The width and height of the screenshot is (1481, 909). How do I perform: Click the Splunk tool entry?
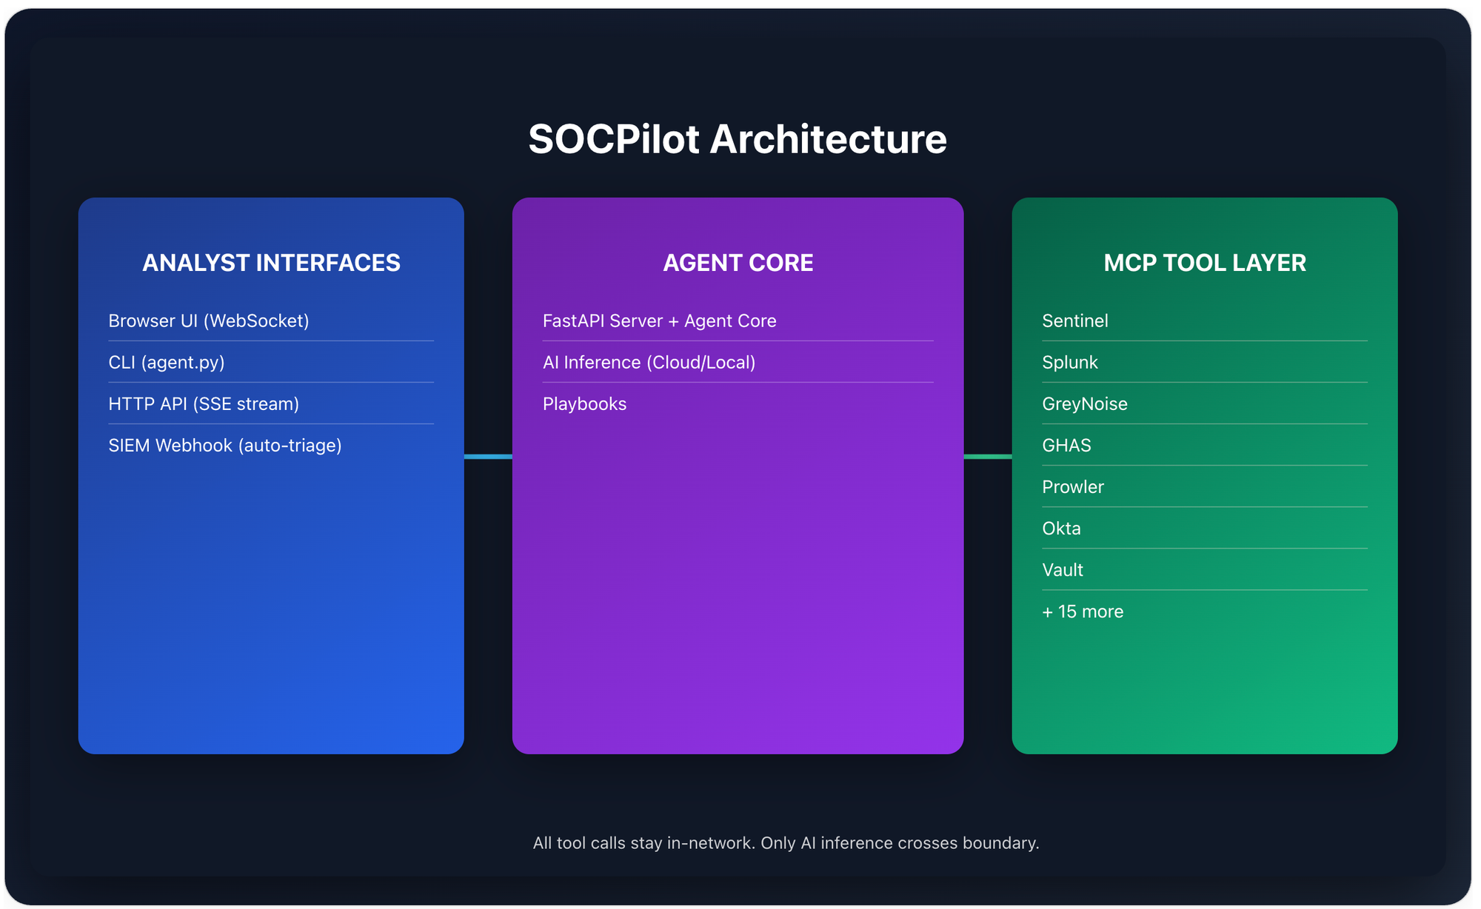pyautogui.click(x=1069, y=362)
